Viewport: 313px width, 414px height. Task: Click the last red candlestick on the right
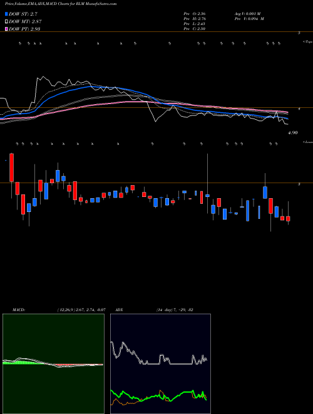288,219
